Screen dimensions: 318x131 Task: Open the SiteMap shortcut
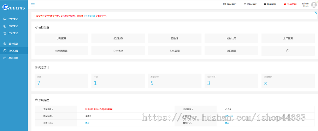tap(118, 51)
